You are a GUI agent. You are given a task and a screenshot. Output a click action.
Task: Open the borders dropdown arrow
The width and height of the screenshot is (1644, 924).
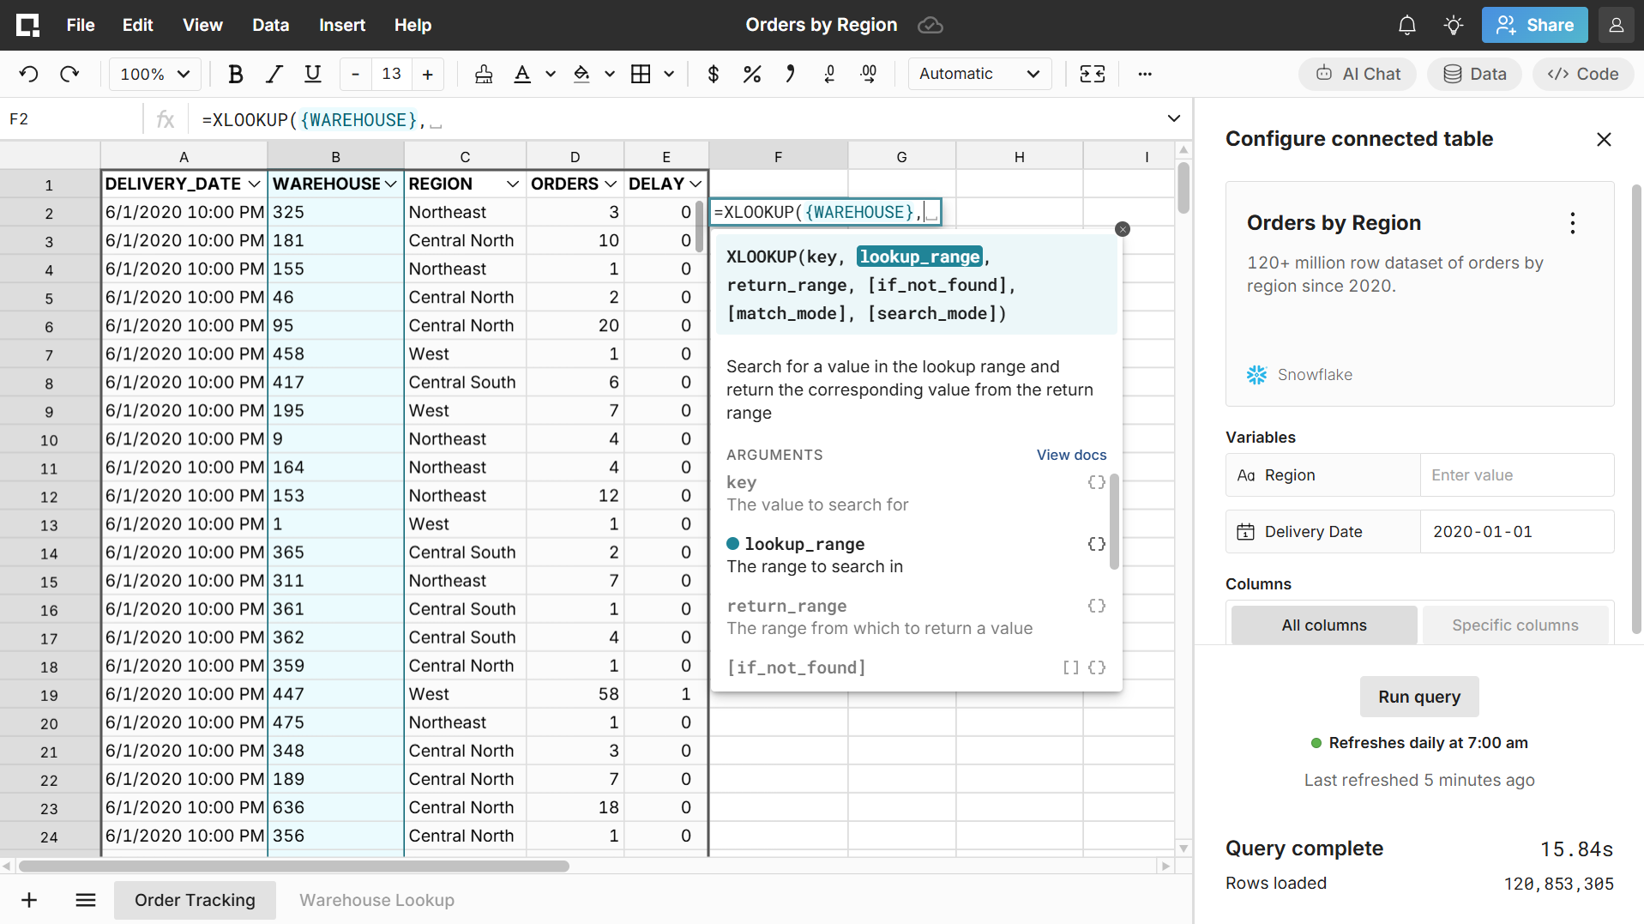tap(669, 74)
